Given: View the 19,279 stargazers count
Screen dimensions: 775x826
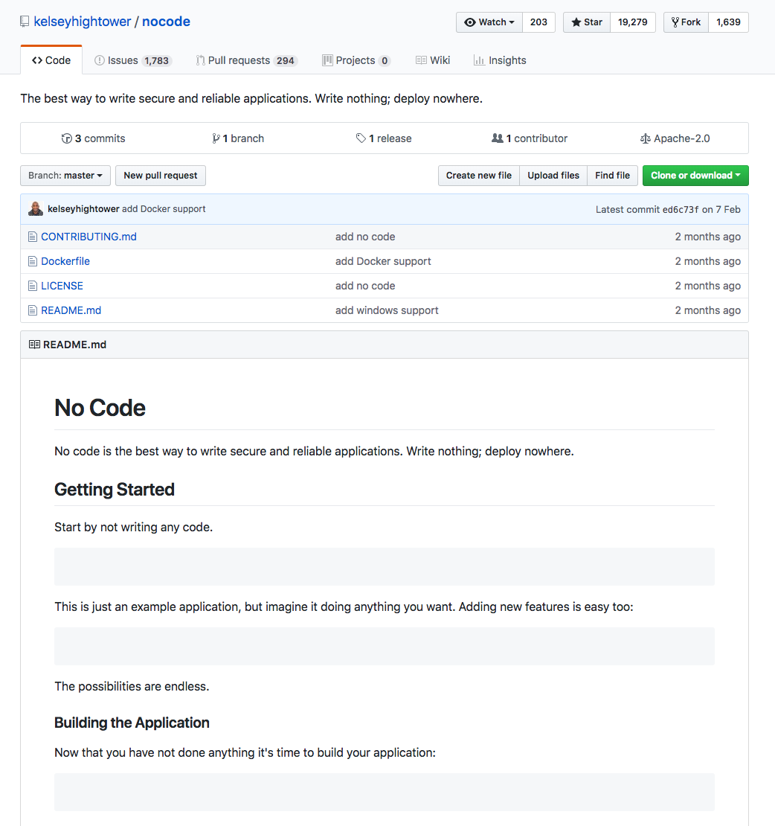Looking at the screenshot, I should [x=633, y=22].
